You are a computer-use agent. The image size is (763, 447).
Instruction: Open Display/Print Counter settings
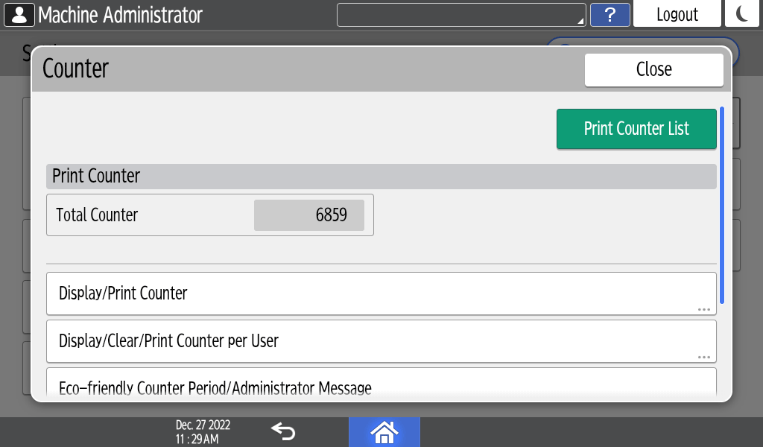tap(381, 294)
